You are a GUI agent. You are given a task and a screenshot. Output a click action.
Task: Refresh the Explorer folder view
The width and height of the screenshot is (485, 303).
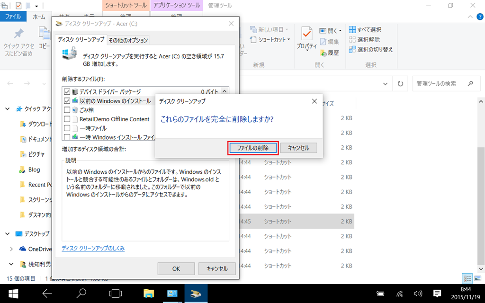(x=400, y=84)
